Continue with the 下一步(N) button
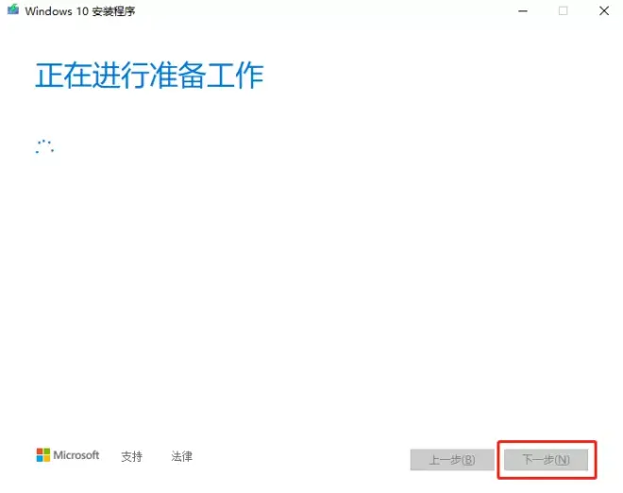The image size is (623, 493). click(546, 460)
